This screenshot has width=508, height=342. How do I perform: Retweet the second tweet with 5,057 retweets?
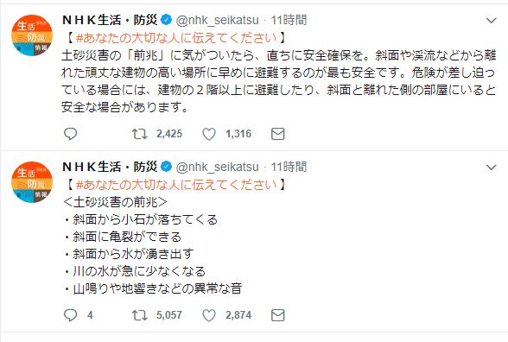[x=139, y=314]
